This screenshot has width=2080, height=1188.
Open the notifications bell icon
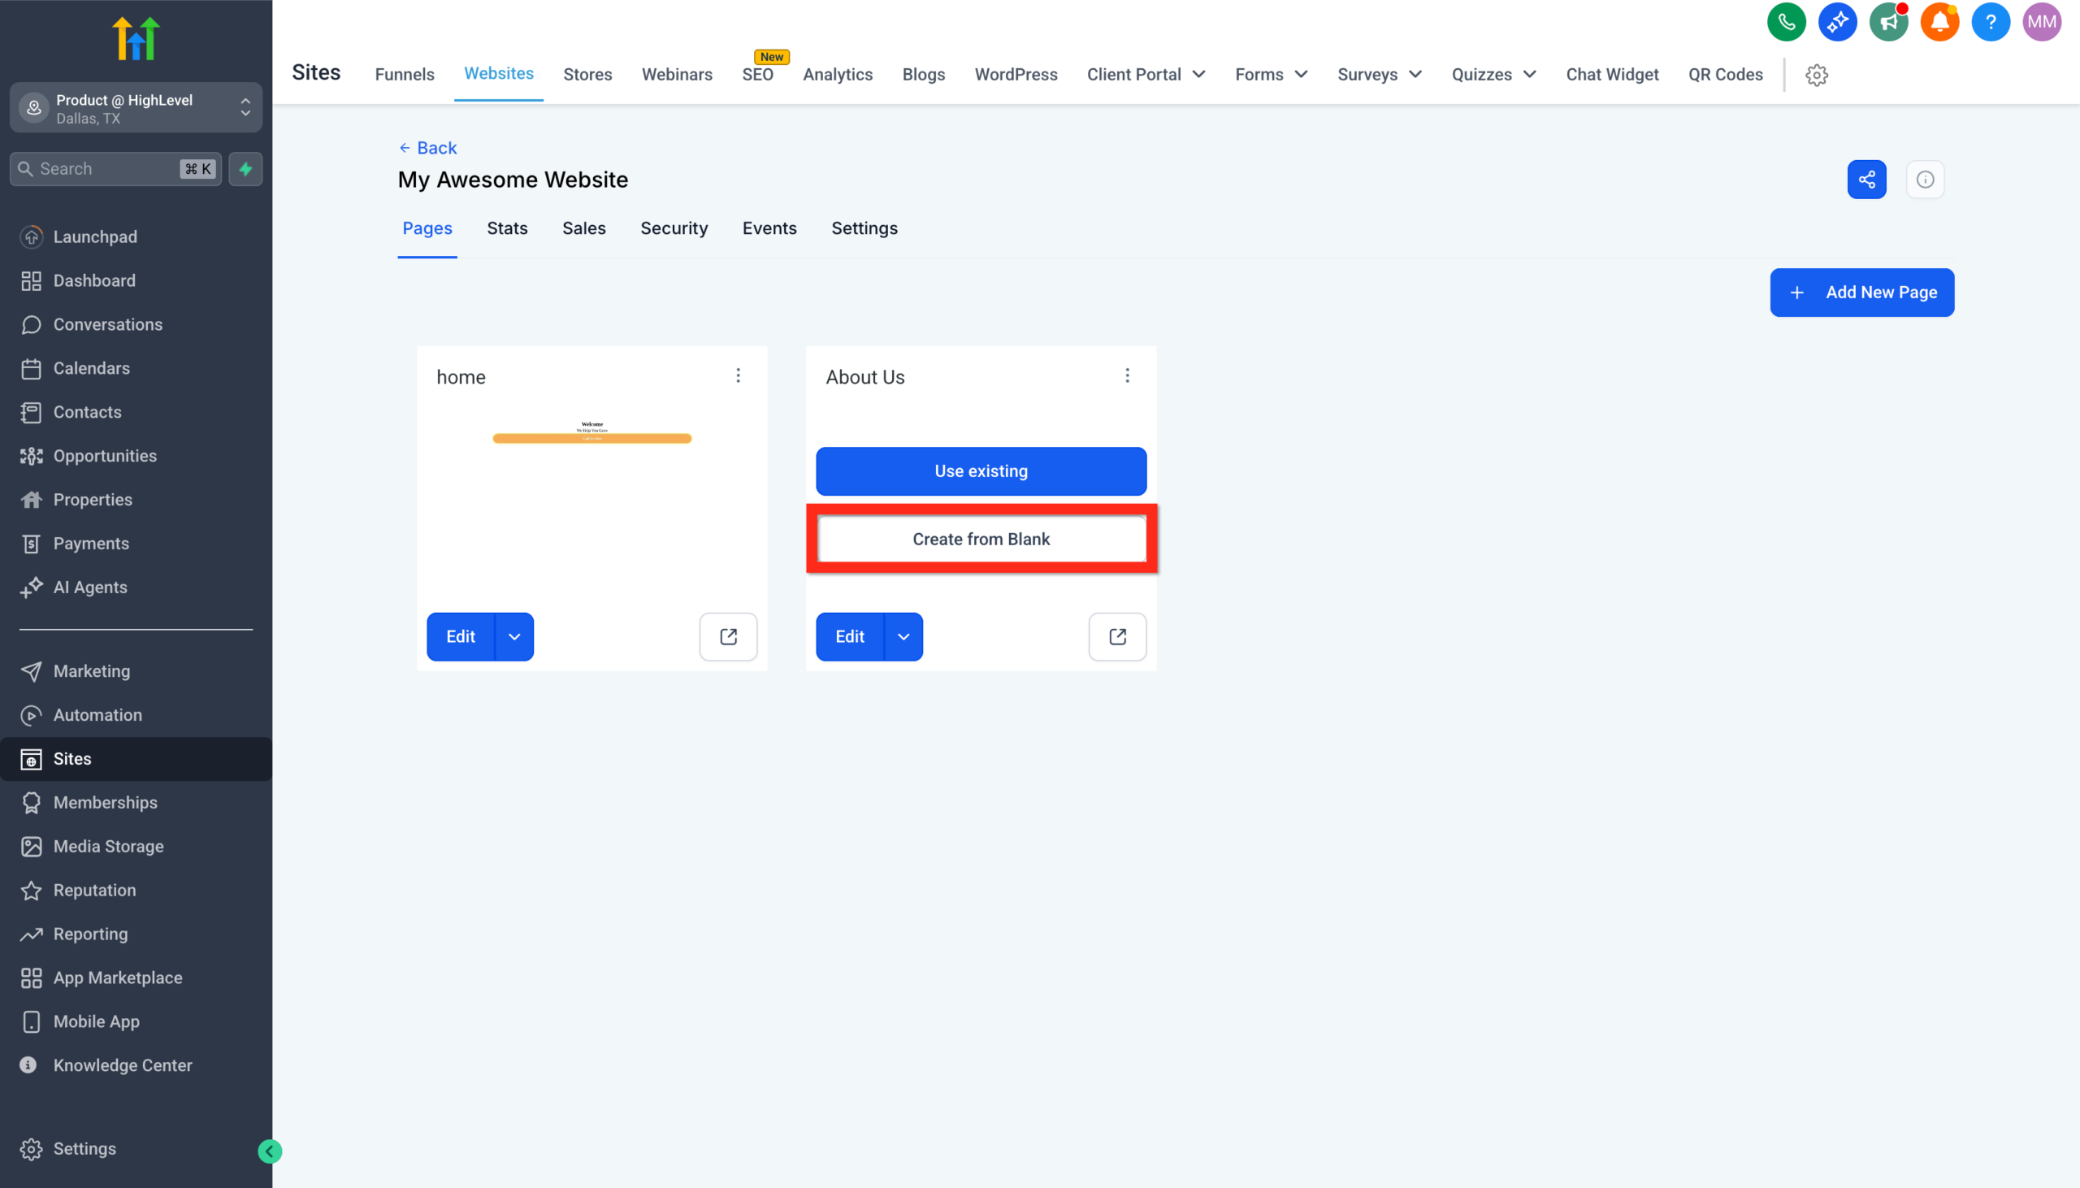click(1939, 22)
